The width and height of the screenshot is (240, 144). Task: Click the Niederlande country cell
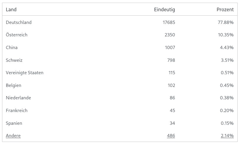click(18, 98)
